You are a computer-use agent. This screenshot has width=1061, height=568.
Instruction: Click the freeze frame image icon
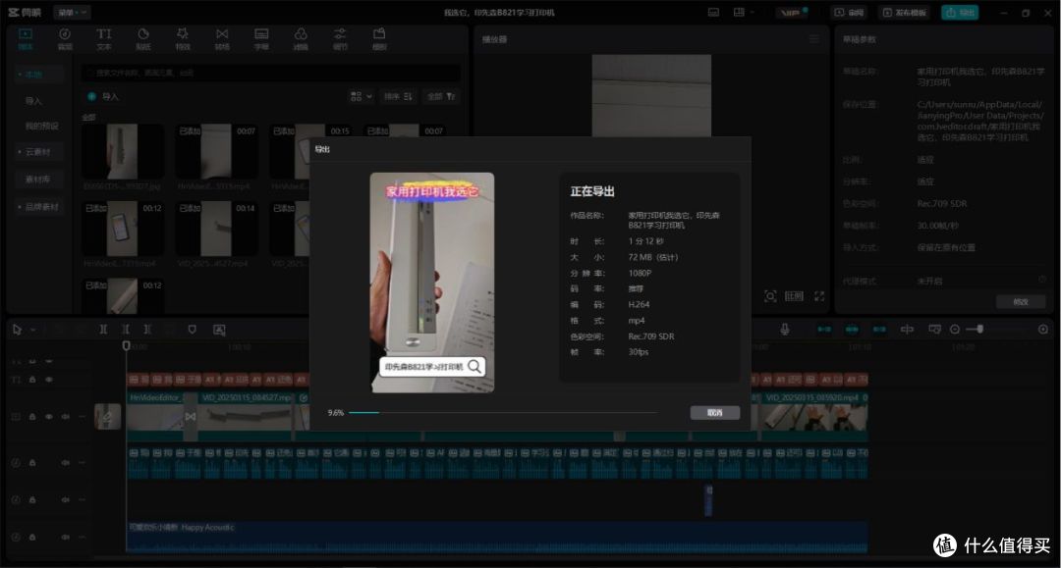click(219, 330)
